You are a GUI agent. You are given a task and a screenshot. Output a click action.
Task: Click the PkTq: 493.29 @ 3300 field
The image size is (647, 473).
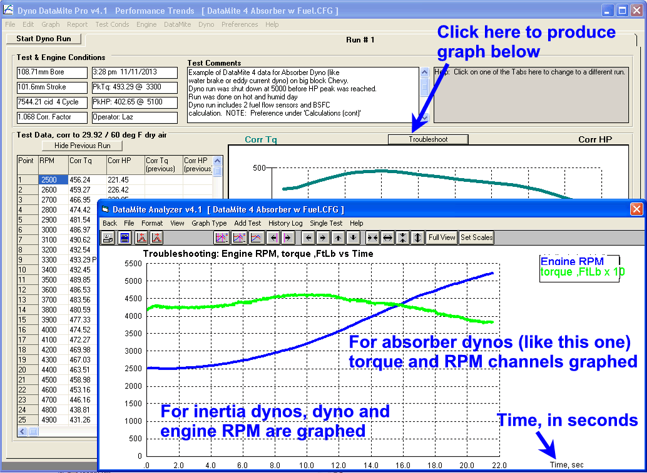click(x=135, y=87)
